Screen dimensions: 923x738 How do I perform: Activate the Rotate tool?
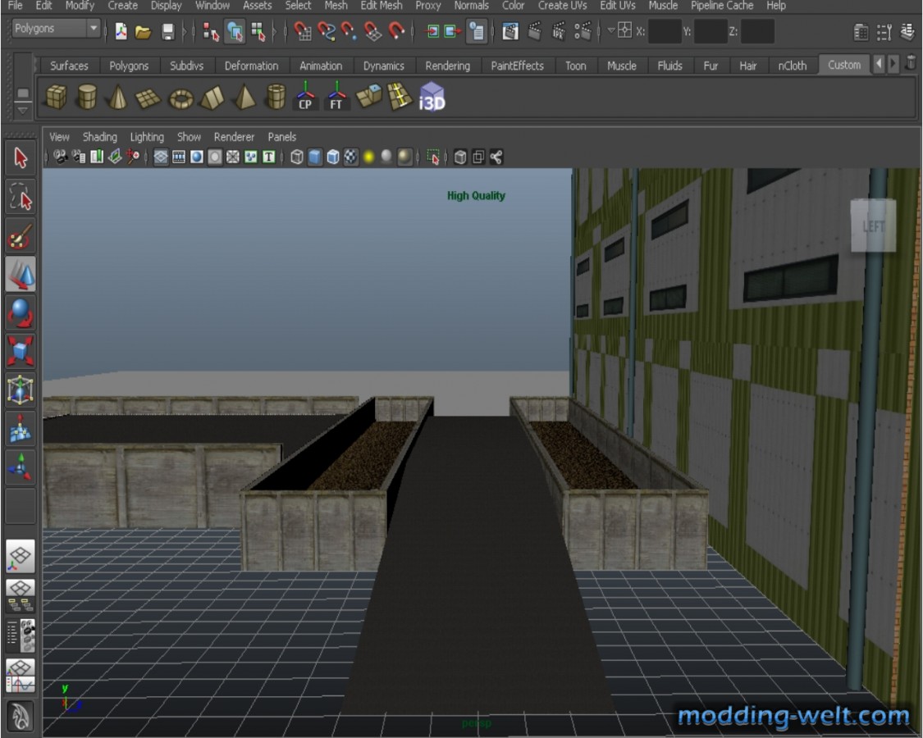pos(21,312)
